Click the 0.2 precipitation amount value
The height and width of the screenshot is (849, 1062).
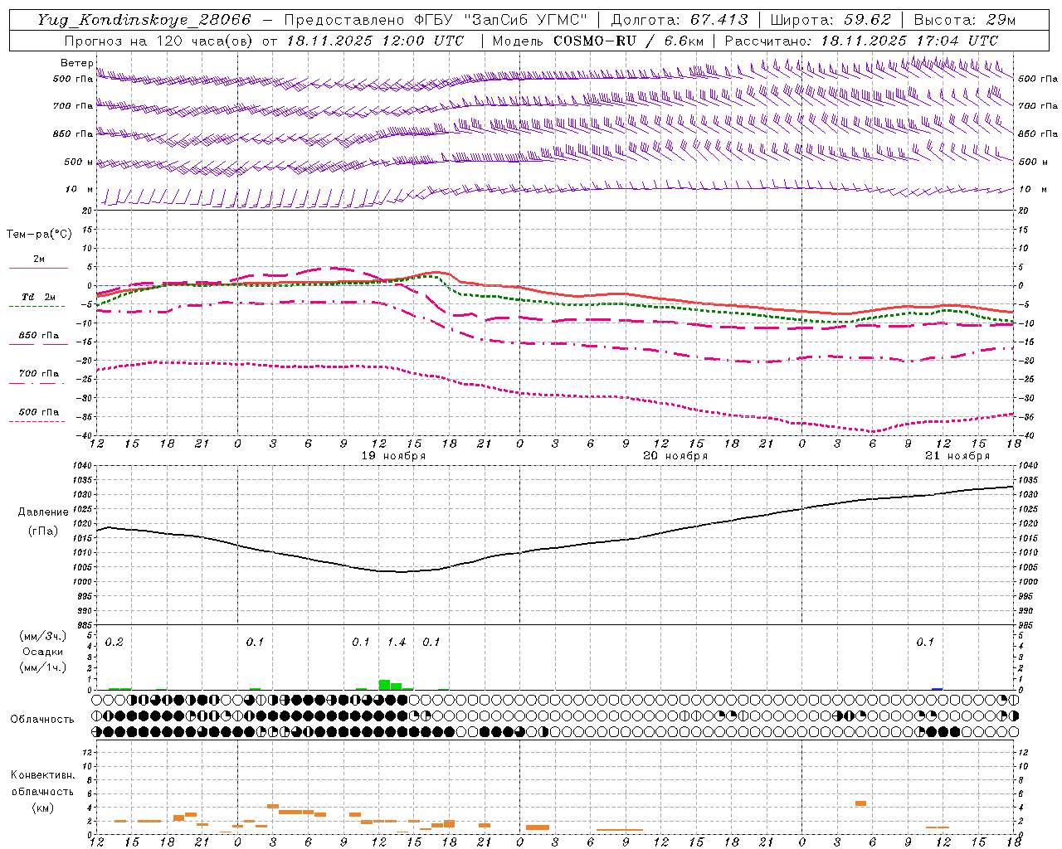[x=114, y=643]
